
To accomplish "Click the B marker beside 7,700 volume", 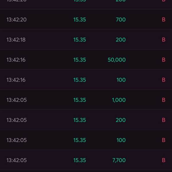I will click(164, 160).
